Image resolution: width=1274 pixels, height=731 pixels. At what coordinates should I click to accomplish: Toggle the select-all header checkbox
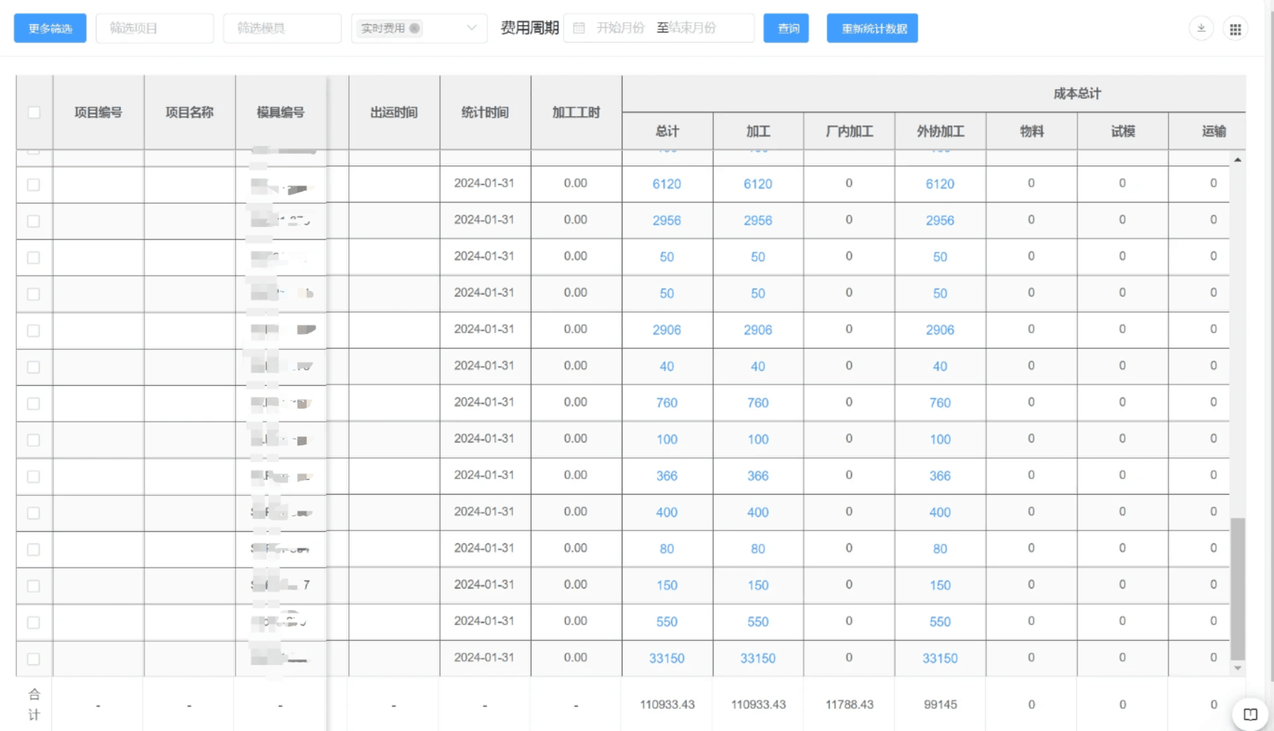34,113
